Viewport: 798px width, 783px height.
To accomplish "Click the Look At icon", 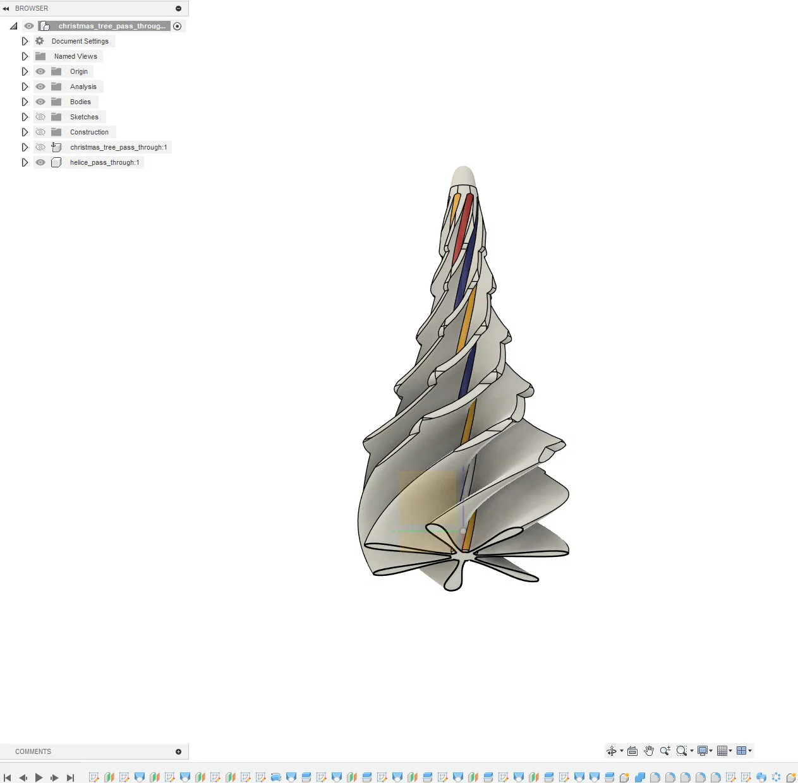I will pos(632,751).
